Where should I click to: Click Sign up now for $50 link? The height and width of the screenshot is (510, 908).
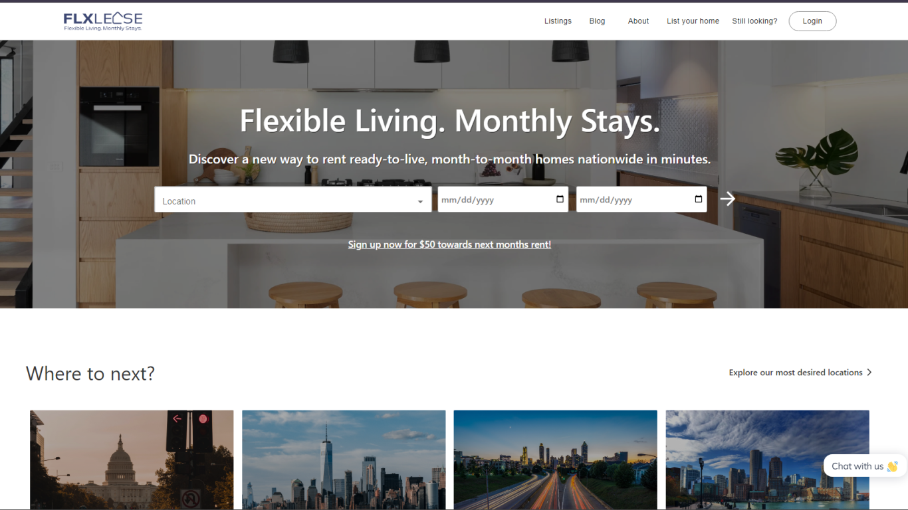[449, 244]
